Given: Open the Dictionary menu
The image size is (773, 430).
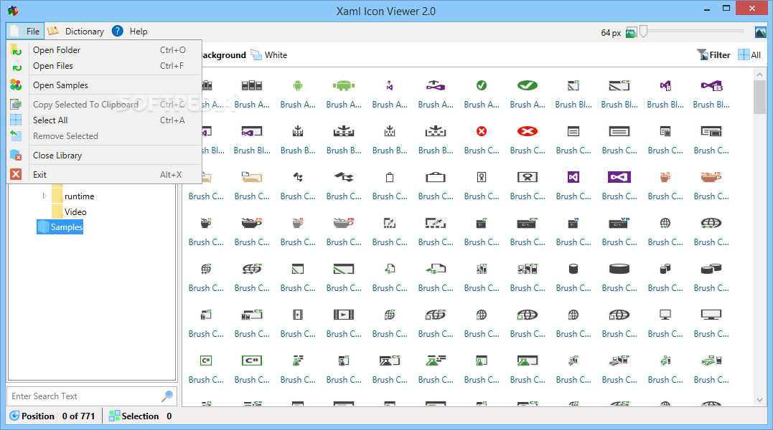Looking at the screenshot, I should tap(76, 31).
